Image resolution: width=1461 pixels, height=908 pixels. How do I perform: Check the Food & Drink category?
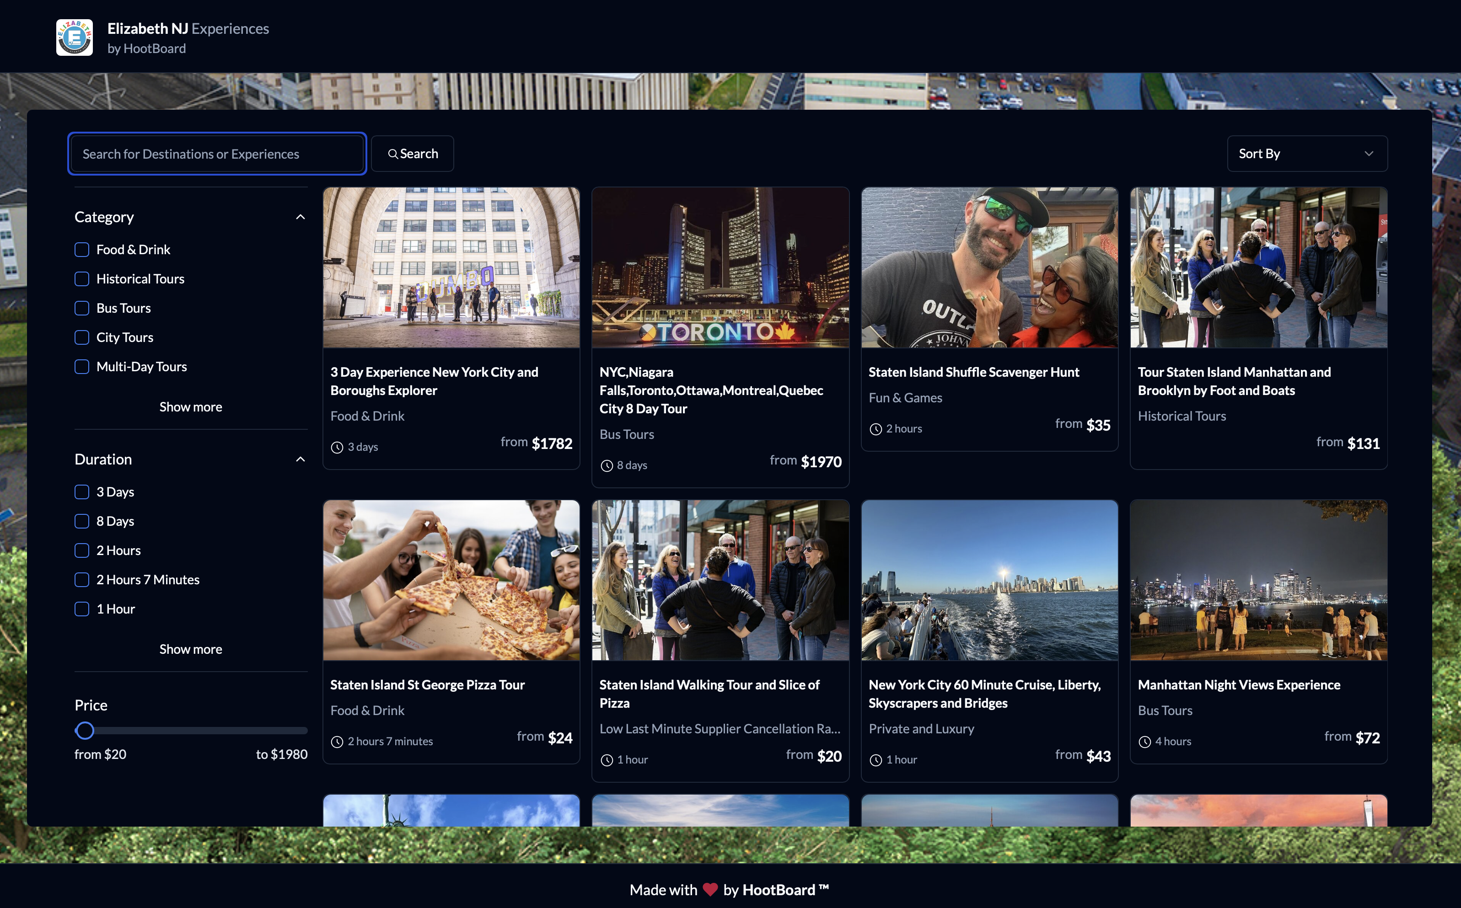pos(82,250)
